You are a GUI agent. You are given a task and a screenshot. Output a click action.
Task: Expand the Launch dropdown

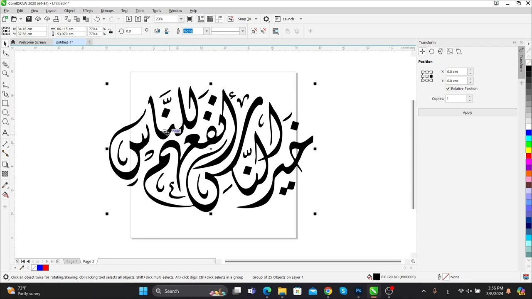(301, 19)
